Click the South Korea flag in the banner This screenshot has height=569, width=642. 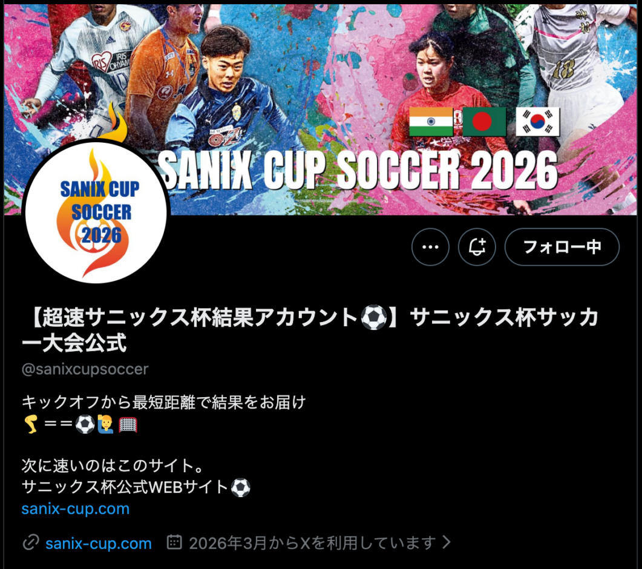(x=537, y=122)
